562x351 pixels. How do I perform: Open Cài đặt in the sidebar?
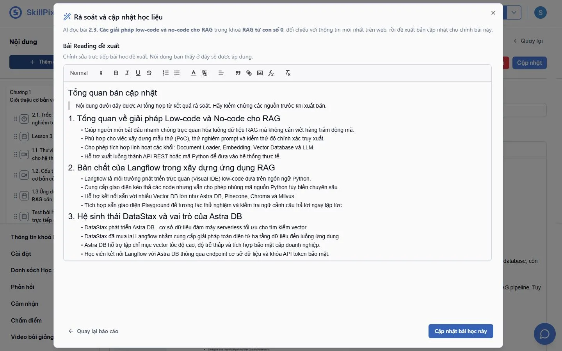[21, 254]
